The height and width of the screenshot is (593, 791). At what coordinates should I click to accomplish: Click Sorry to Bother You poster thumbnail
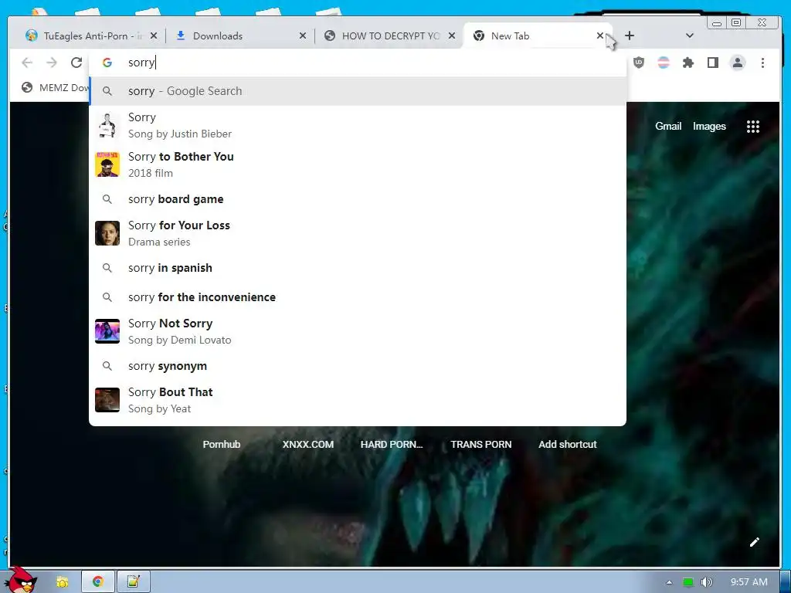coord(107,165)
